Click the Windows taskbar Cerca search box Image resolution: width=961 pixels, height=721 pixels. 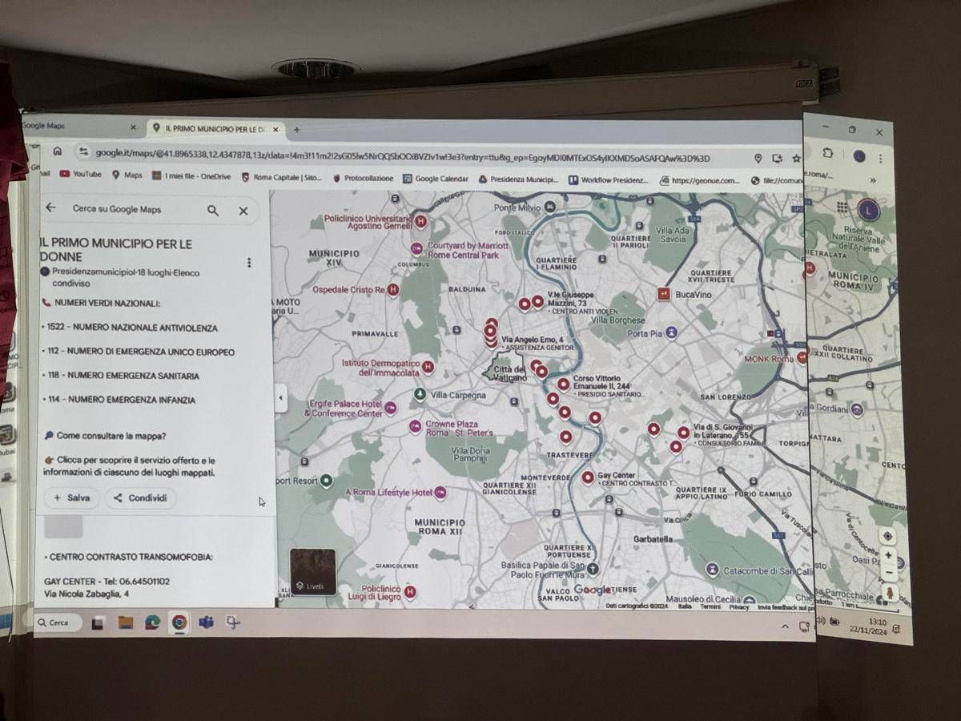point(58,622)
